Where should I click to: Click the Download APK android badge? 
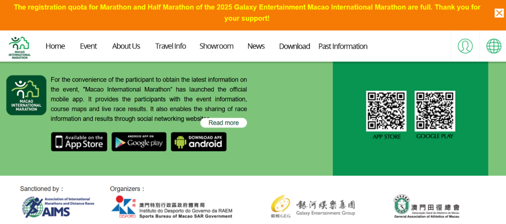pyautogui.click(x=199, y=142)
